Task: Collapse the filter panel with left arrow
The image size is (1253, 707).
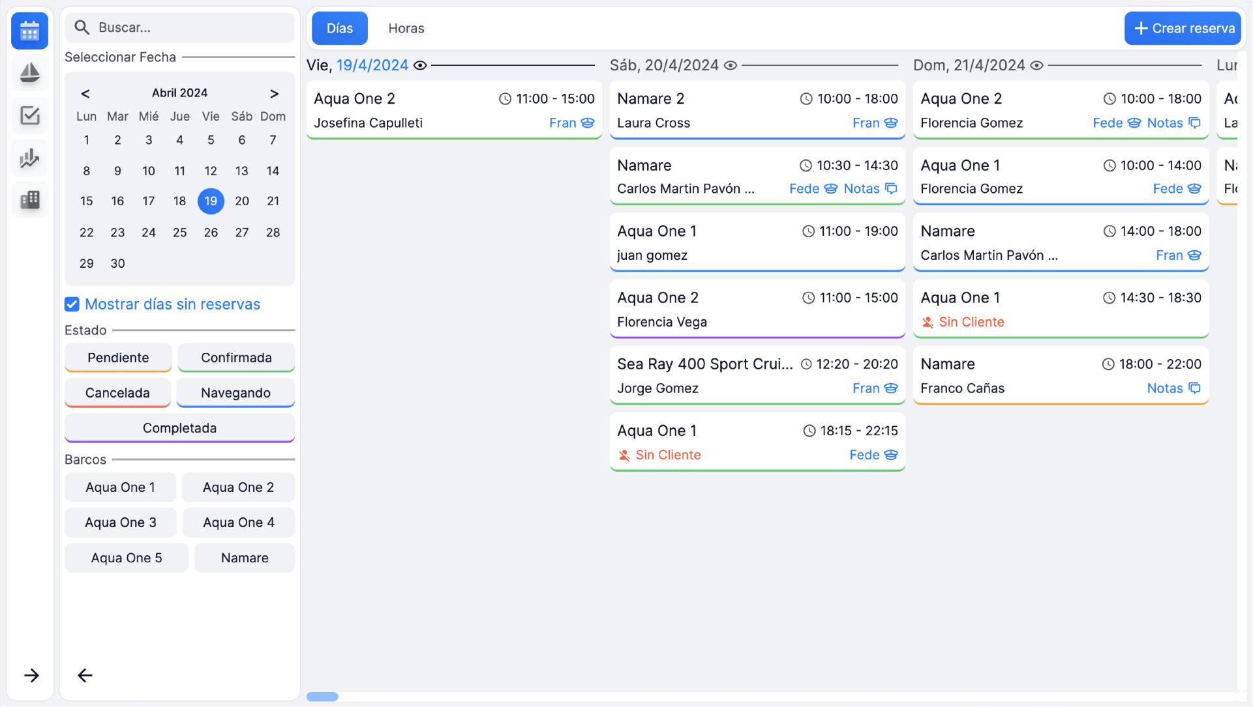Action: pyautogui.click(x=85, y=675)
